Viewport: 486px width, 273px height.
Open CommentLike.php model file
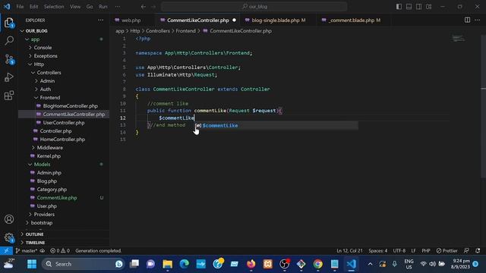(57, 198)
